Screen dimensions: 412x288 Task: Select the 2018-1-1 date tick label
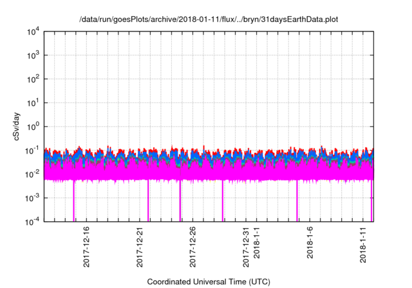pos(257,242)
